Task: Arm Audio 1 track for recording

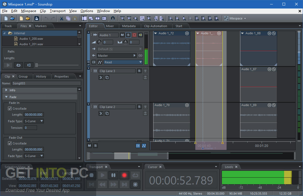Action: (134, 35)
